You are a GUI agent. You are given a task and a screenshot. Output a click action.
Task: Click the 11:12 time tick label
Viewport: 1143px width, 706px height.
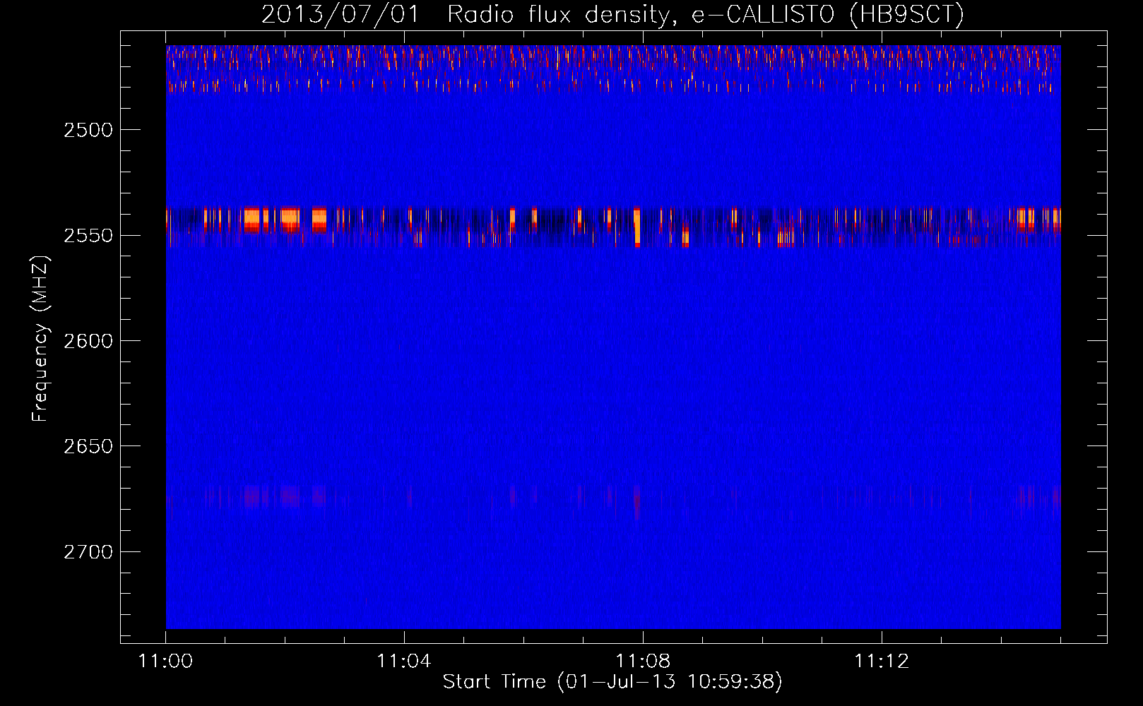click(x=882, y=661)
